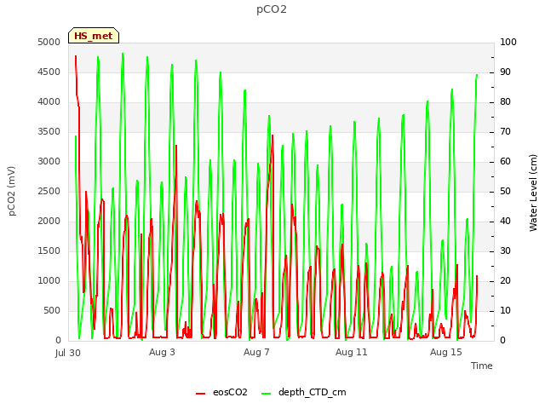Click the 50 value on right axis

(x=505, y=191)
